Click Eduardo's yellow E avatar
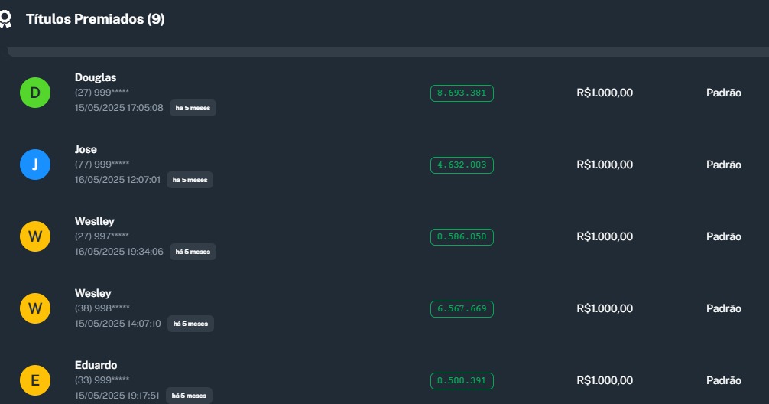 click(35, 380)
